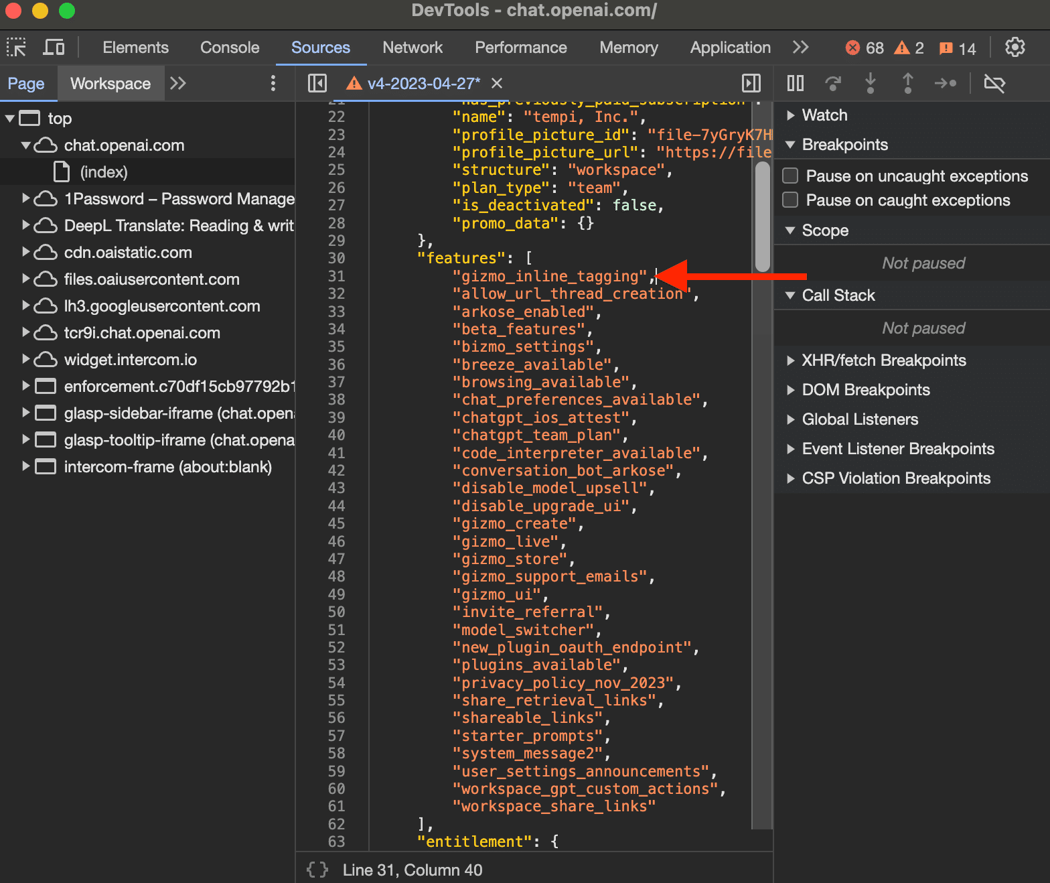This screenshot has width=1050, height=883.
Task: Open DevTools settings gear
Action: (x=1015, y=48)
